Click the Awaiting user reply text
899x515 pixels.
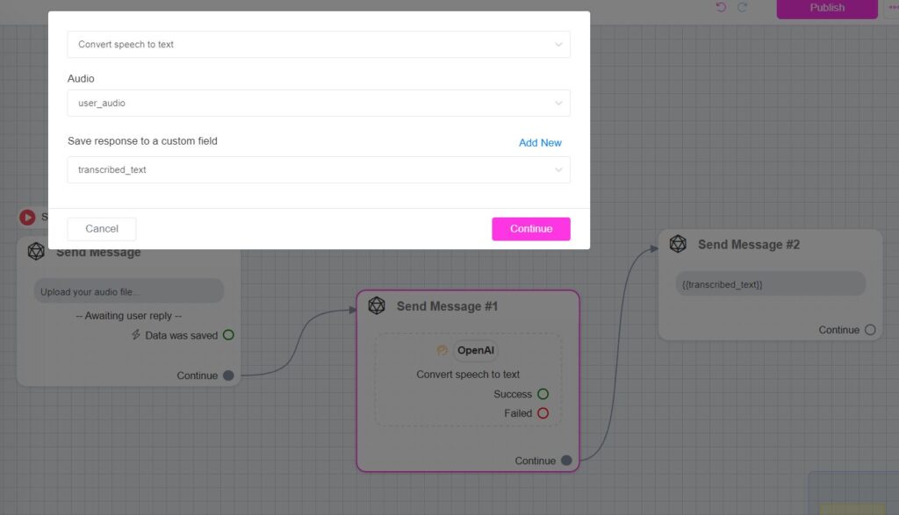tap(129, 316)
